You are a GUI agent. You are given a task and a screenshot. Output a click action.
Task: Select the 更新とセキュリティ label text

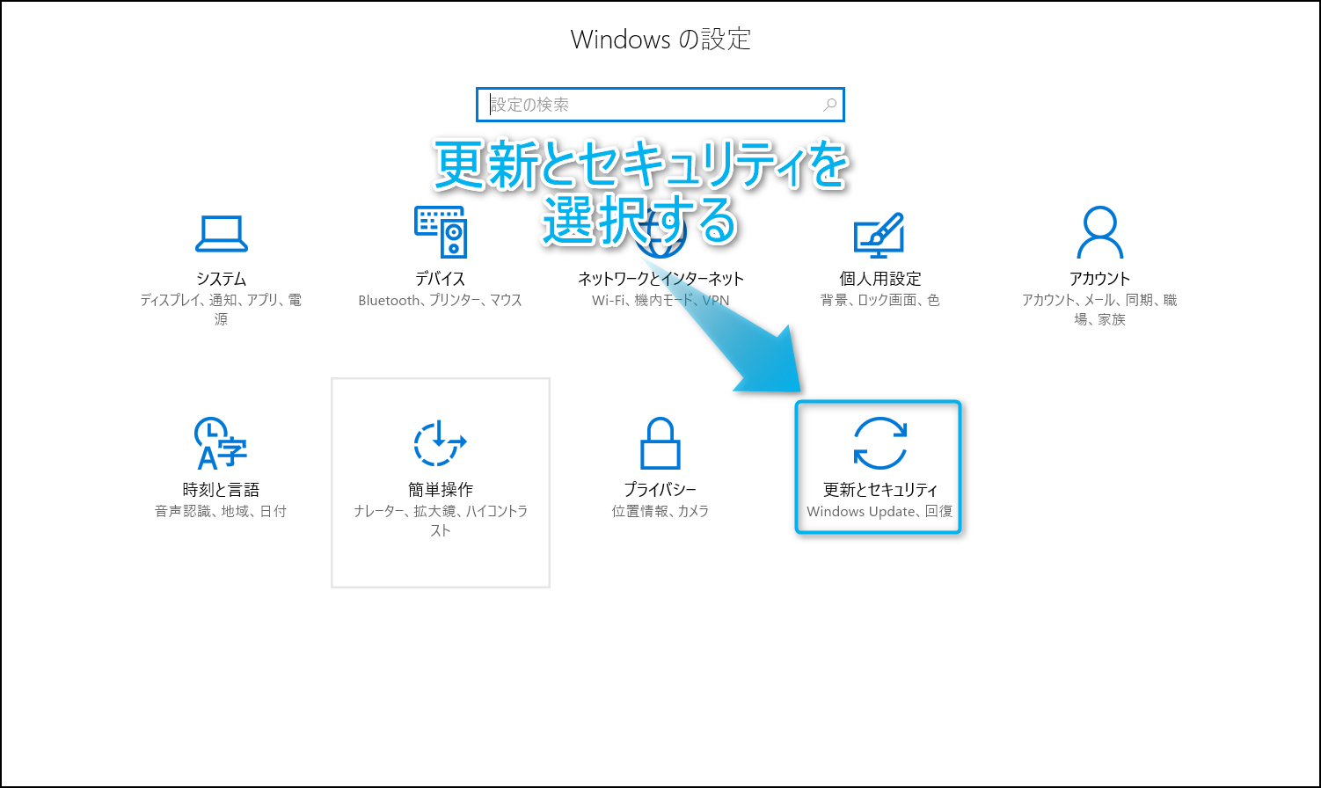tap(879, 490)
